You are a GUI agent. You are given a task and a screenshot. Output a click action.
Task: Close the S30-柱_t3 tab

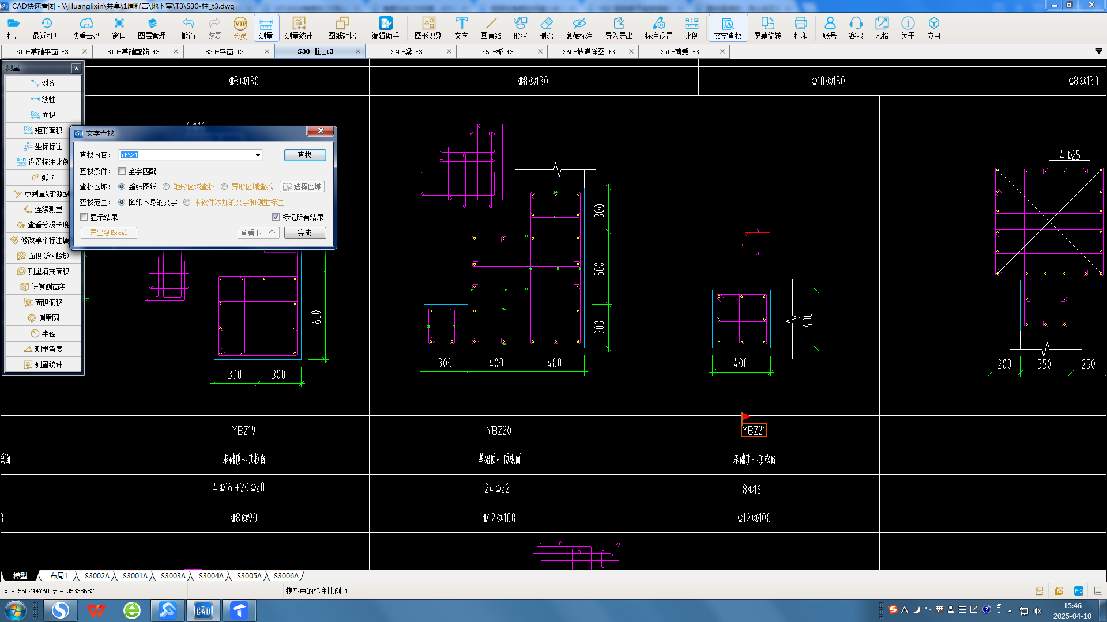(357, 51)
